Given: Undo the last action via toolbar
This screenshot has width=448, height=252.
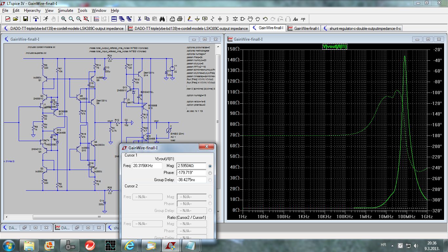Looking at the screenshot, I should 265,19.
